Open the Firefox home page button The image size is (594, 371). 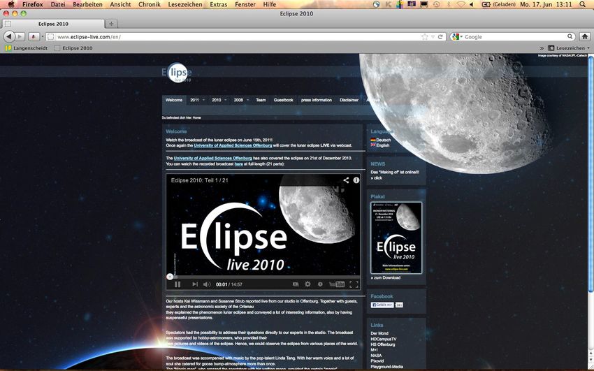584,37
